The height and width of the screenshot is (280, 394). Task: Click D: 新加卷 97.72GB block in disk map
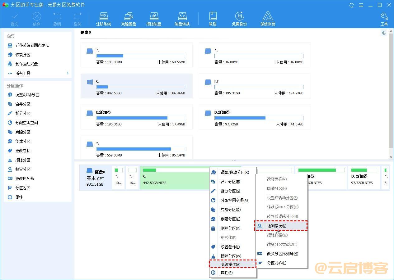click(x=364, y=177)
